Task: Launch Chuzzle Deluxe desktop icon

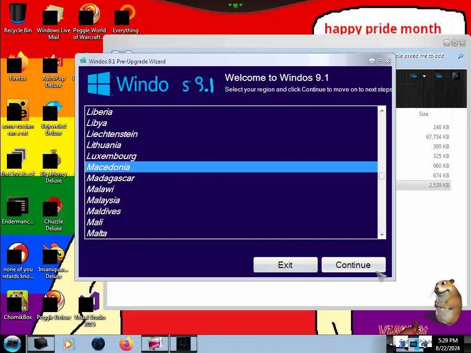Action: [x=53, y=214]
